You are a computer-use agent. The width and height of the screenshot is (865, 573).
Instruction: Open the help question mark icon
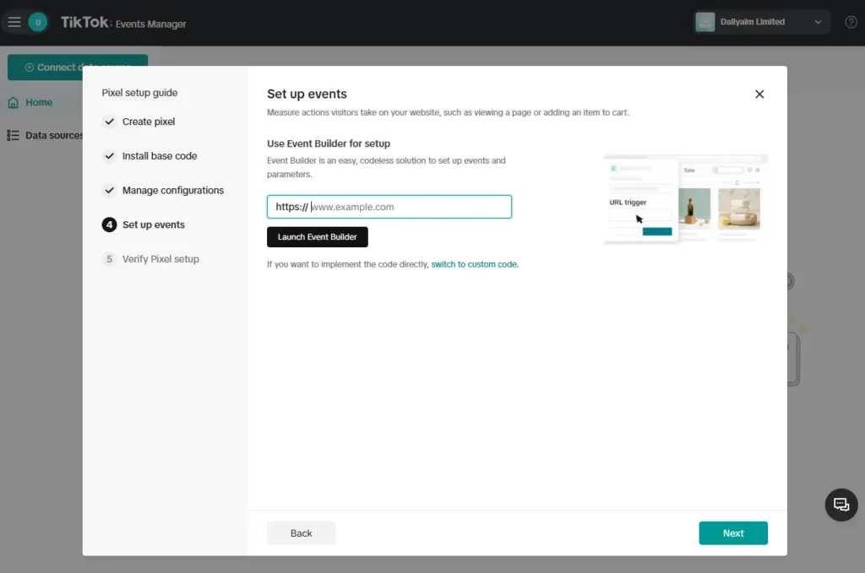851,22
